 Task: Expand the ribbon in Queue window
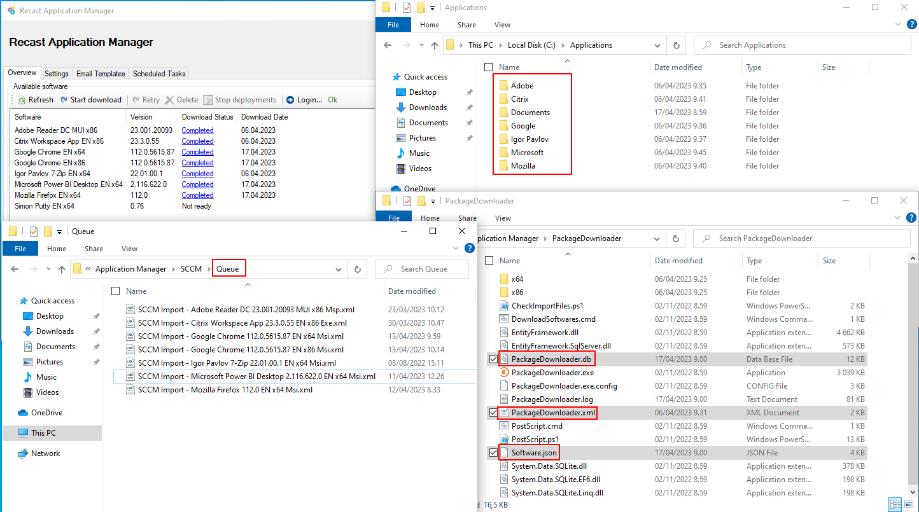(x=454, y=249)
